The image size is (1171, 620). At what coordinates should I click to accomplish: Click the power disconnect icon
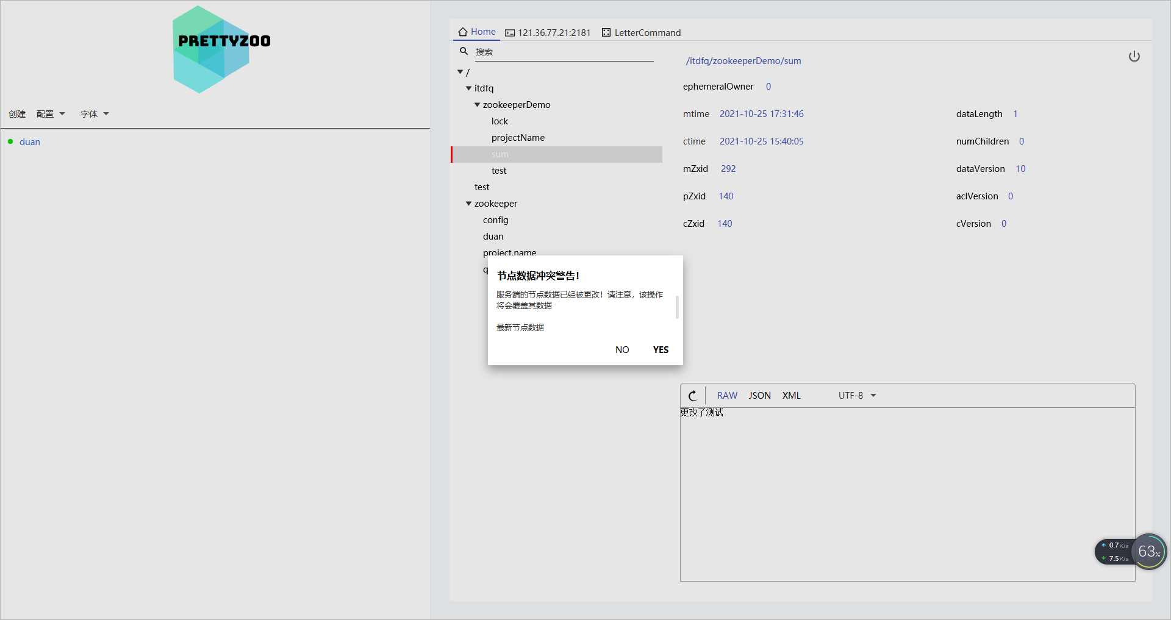pyautogui.click(x=1134, y=56)
